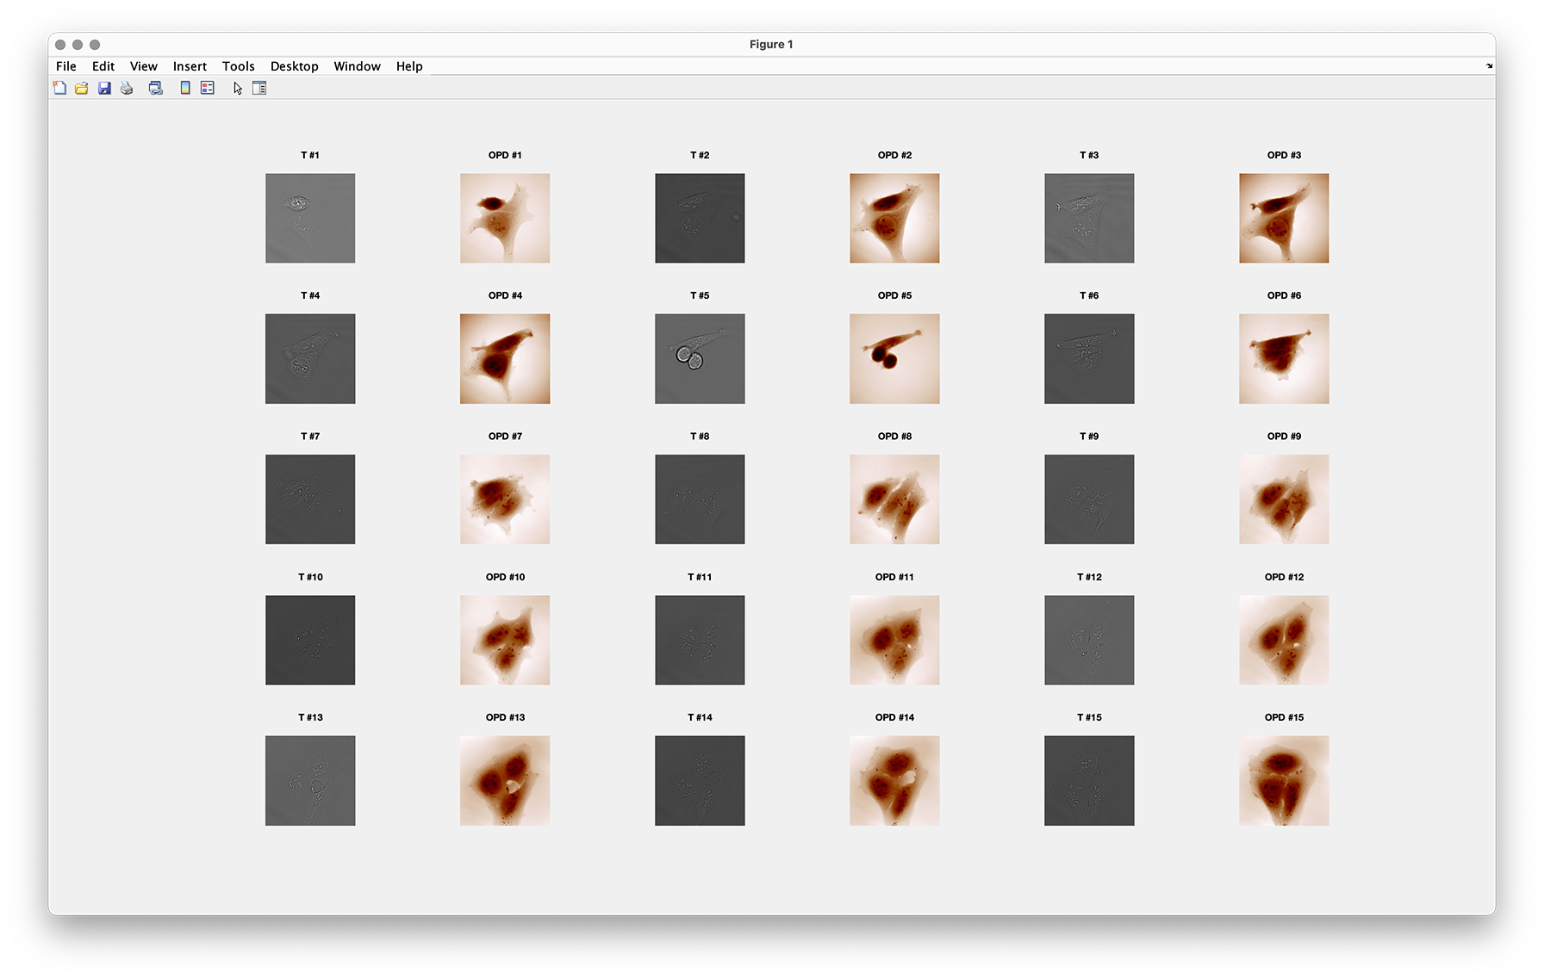This screenshot has width=1544, height=979.
Task: Click the T #4 image panel
Action: pyautogui.click(x=310, y=358)
